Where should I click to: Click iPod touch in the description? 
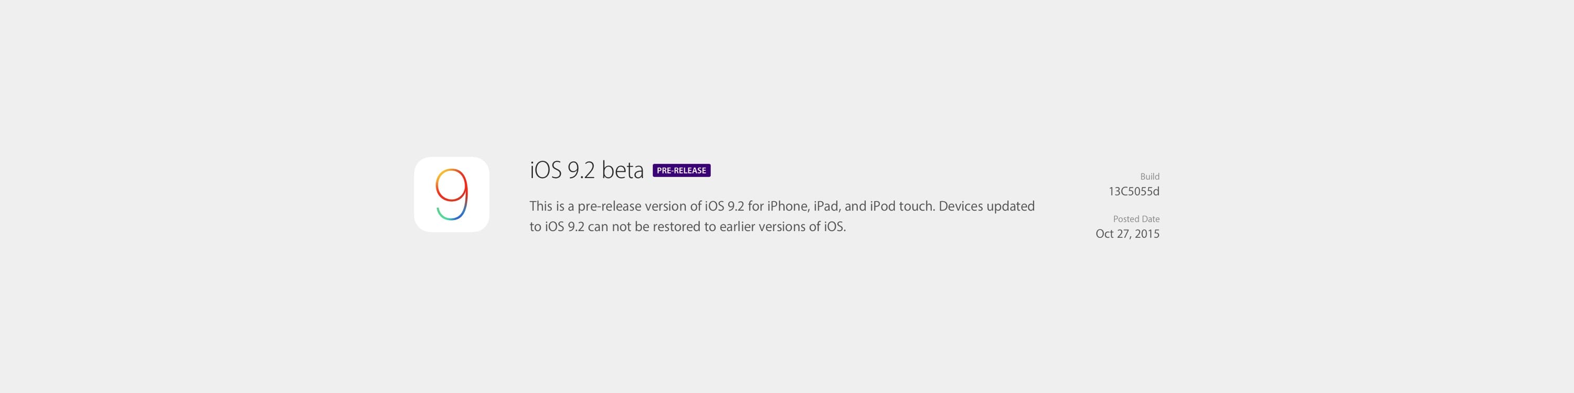click(901, 206)
